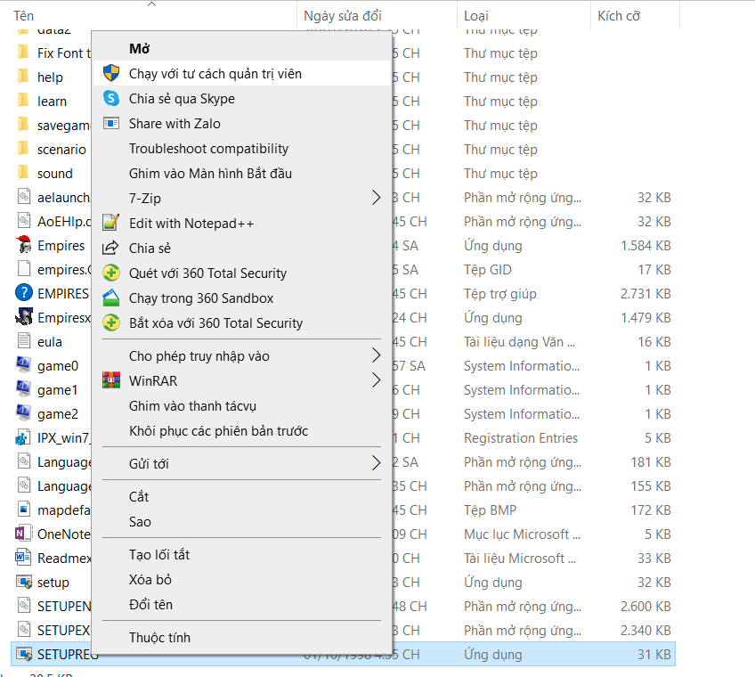Expand the 7-Zip submenu
Image resolution: width=755 pixels, height=677 pixels.
(376, 198)
